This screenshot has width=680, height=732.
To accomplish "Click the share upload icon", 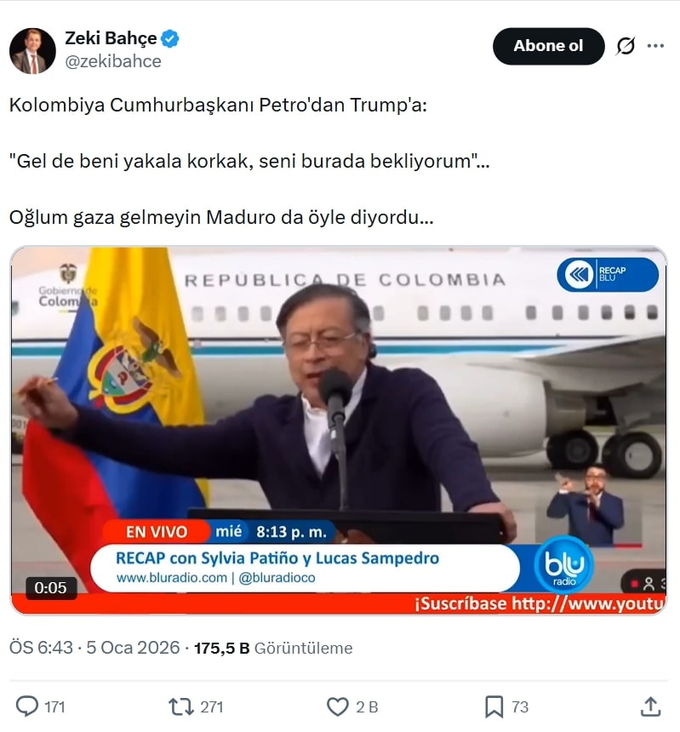I will click(x=650, y=706).
